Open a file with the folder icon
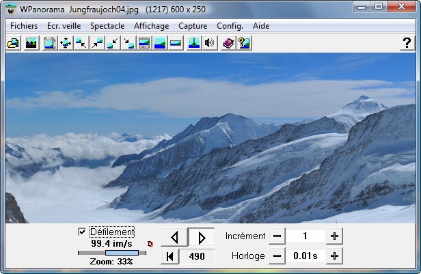This screenshot has width=421, height=274. tap(14, 43)
